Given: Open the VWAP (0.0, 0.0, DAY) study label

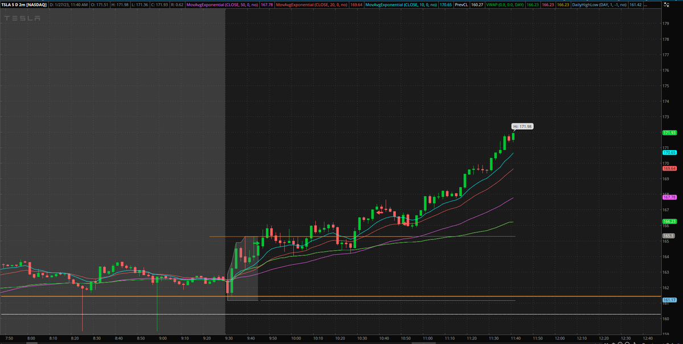Looking at the screenshot, I should click(505, 5).
